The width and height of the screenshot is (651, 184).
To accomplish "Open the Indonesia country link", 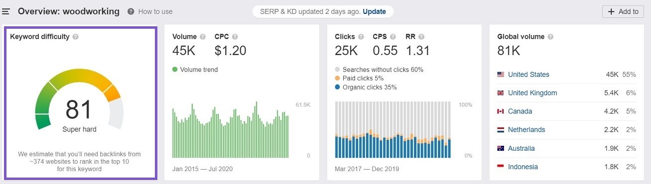I will coord(523,167).
